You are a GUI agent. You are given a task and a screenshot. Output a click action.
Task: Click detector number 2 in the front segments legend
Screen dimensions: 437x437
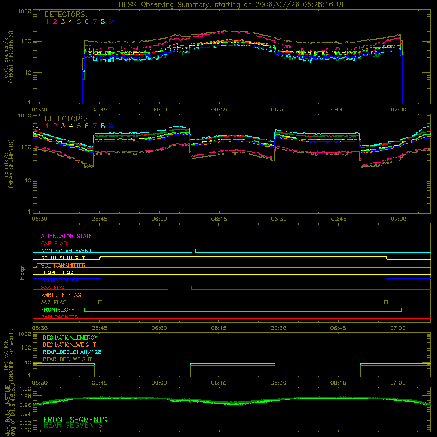coord(55,22)
